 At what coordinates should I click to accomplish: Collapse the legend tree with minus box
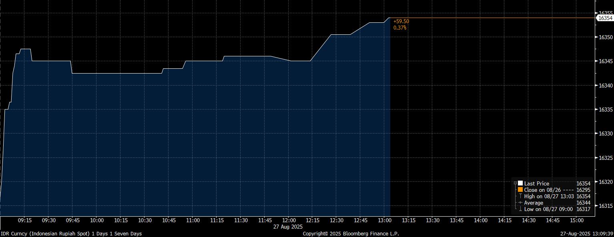pos(515,183)
